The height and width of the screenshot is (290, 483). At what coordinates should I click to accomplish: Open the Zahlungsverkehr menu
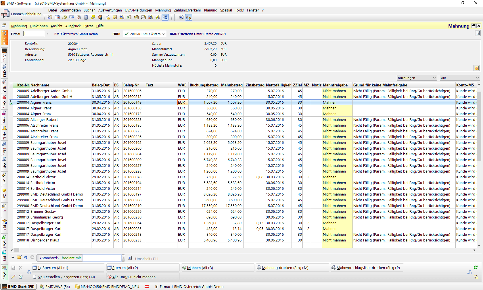(x=187, y=10)
